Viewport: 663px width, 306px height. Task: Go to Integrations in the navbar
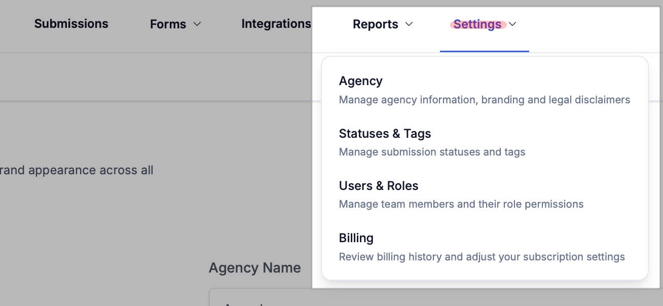coord(276,24)
